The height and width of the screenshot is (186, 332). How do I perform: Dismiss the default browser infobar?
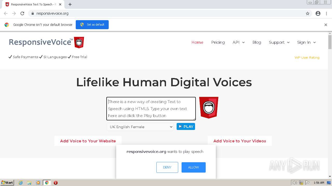click(x=326, y=25)
